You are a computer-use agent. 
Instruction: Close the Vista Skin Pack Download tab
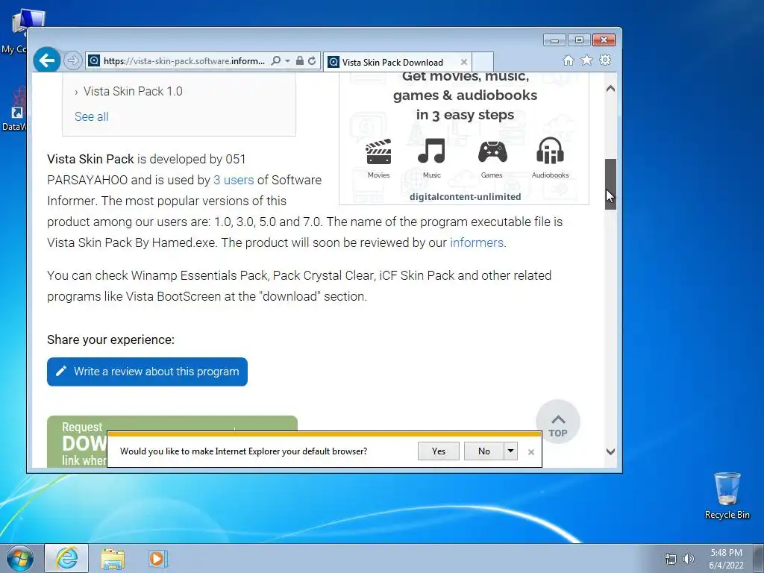click(464, 62)
